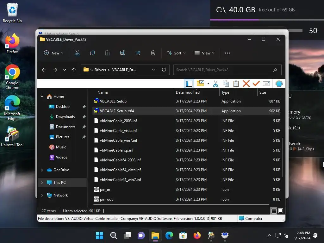Screen dimensions: 324x243
Task: Select the VBCABLE_Setup_x64 file
Action: tap(186, 111)
